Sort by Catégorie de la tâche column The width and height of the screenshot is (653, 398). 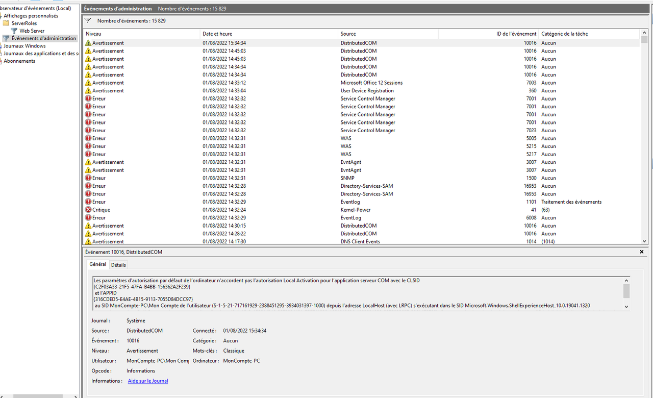point(589,34)
